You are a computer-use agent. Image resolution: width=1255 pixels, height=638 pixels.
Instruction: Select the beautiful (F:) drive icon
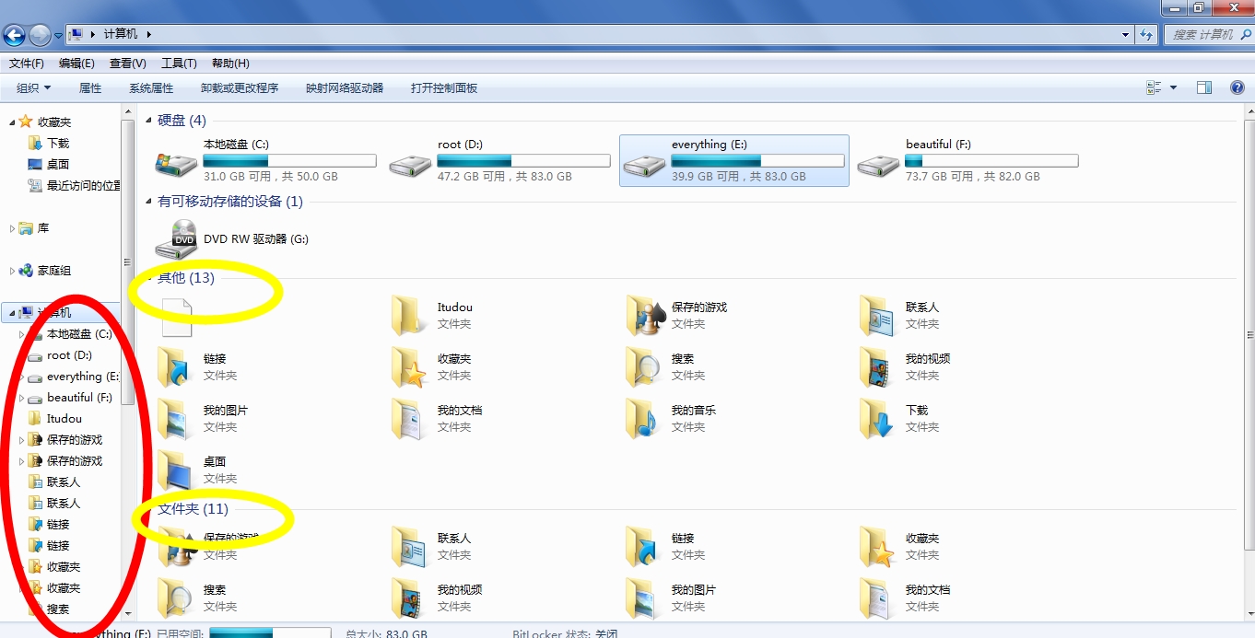coord(878,164)
